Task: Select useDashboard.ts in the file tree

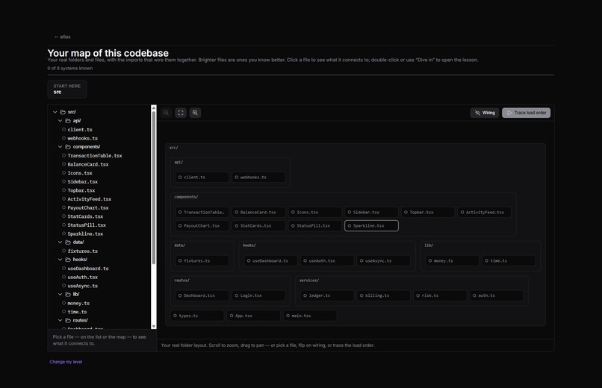Action: pyautogui.click(x=88, y=269)
